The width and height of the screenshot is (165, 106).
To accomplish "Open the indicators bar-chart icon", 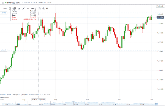I will click(19, 8).
